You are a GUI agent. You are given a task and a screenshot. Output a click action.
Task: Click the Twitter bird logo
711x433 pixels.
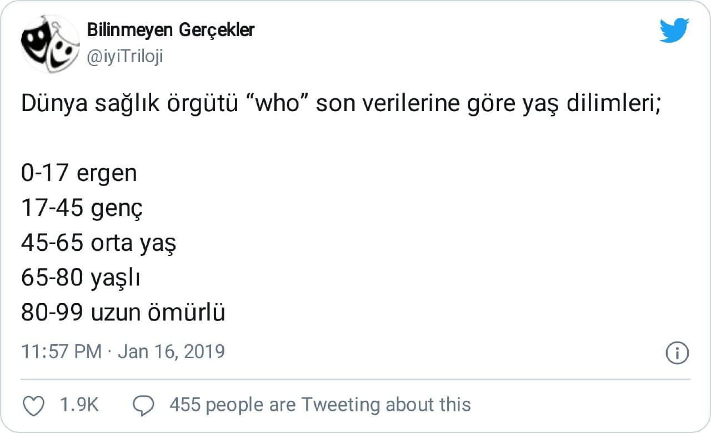click(x=674, y=30)
